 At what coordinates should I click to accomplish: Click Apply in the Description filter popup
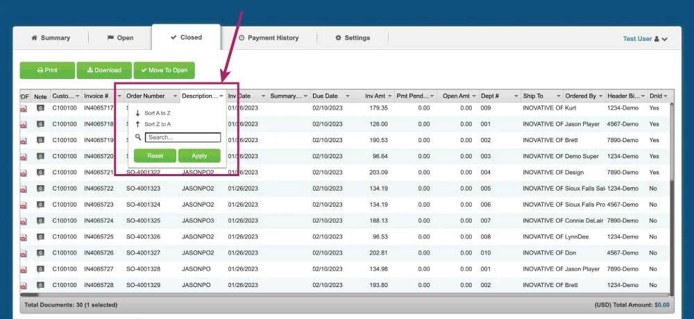click(199, 156)
